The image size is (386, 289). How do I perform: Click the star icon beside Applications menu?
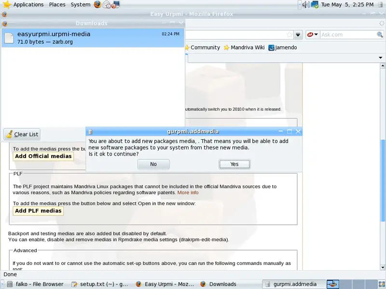pos(7,4)
